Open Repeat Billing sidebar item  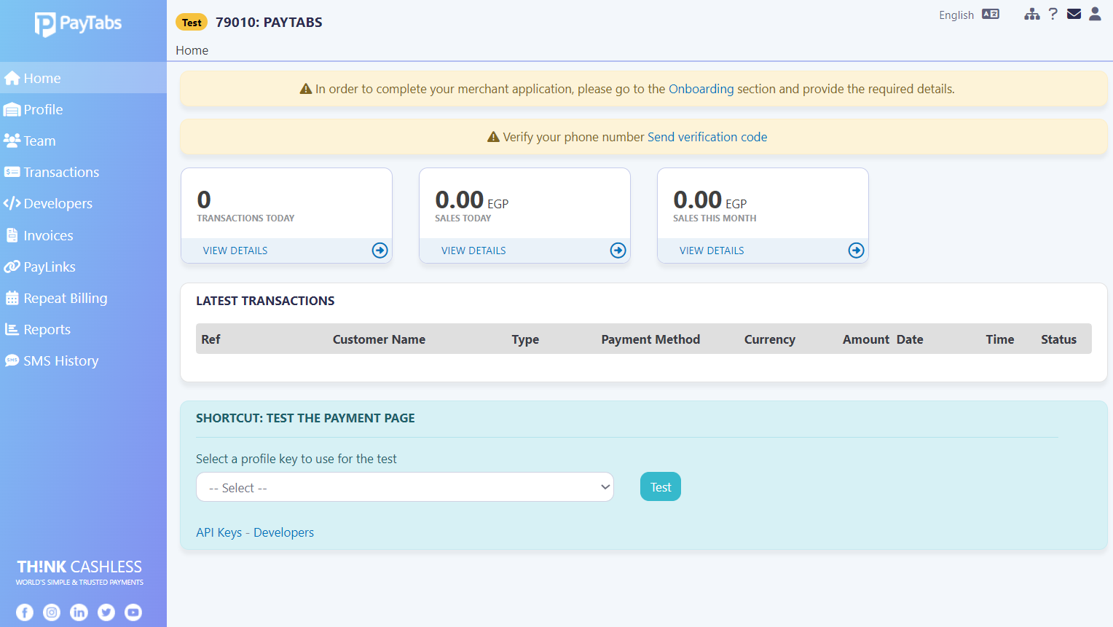click(65, 299)
